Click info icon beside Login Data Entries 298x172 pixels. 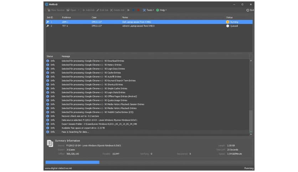point(48,69)
